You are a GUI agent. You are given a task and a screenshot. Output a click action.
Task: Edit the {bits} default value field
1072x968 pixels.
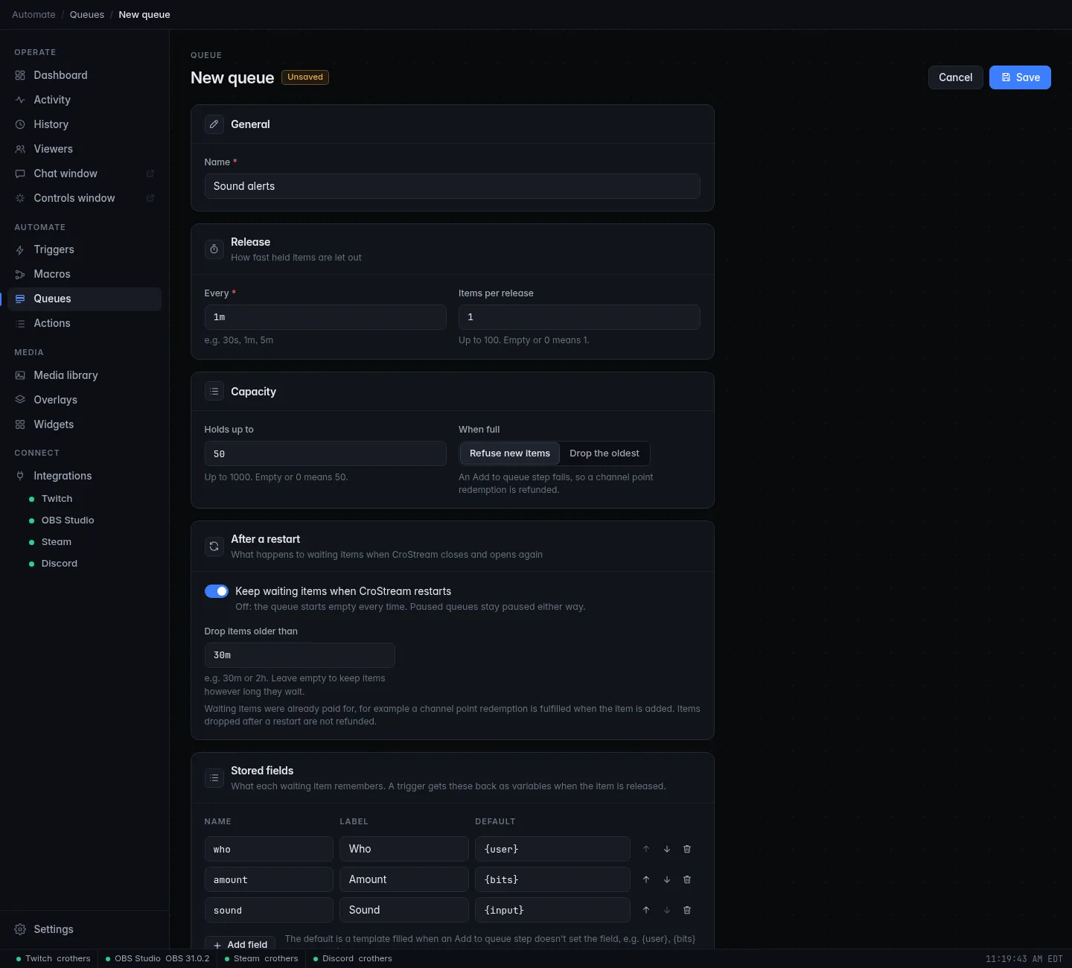(552, 879)
